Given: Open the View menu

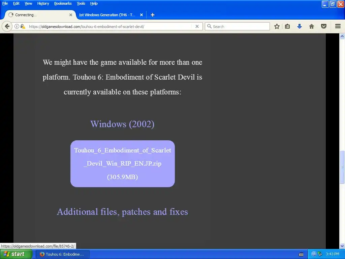Looking at the screenshot, I should point(28,3).
